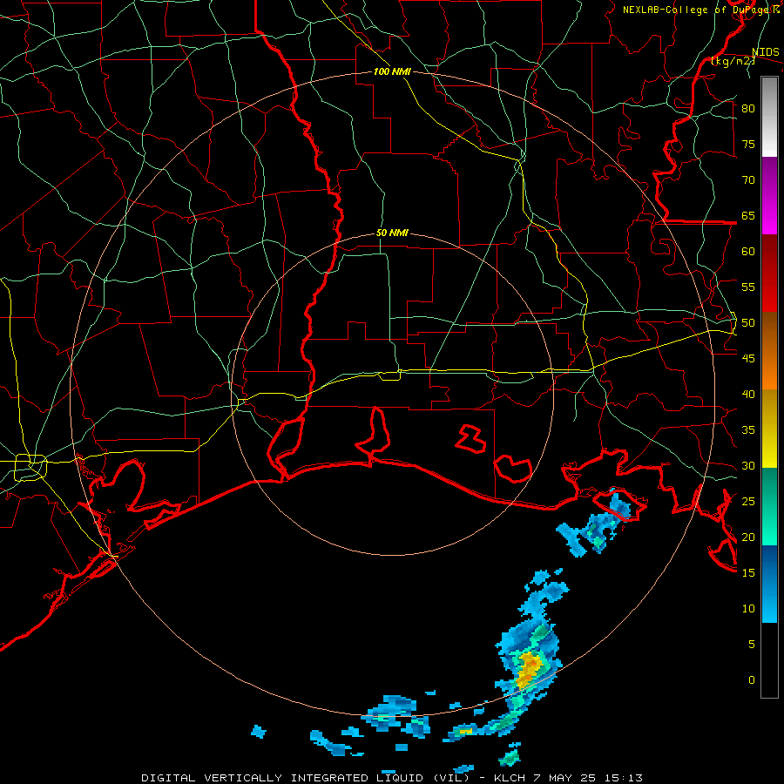Click the NIDS label
Viewport: 784px width, 784px height.
coord(766,52)
